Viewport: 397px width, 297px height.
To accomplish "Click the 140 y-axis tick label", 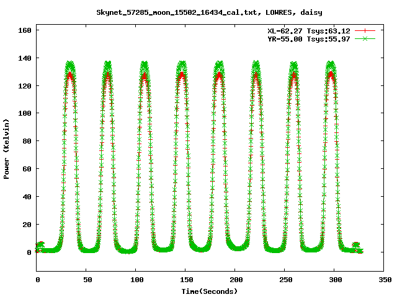I will (25, 58).
